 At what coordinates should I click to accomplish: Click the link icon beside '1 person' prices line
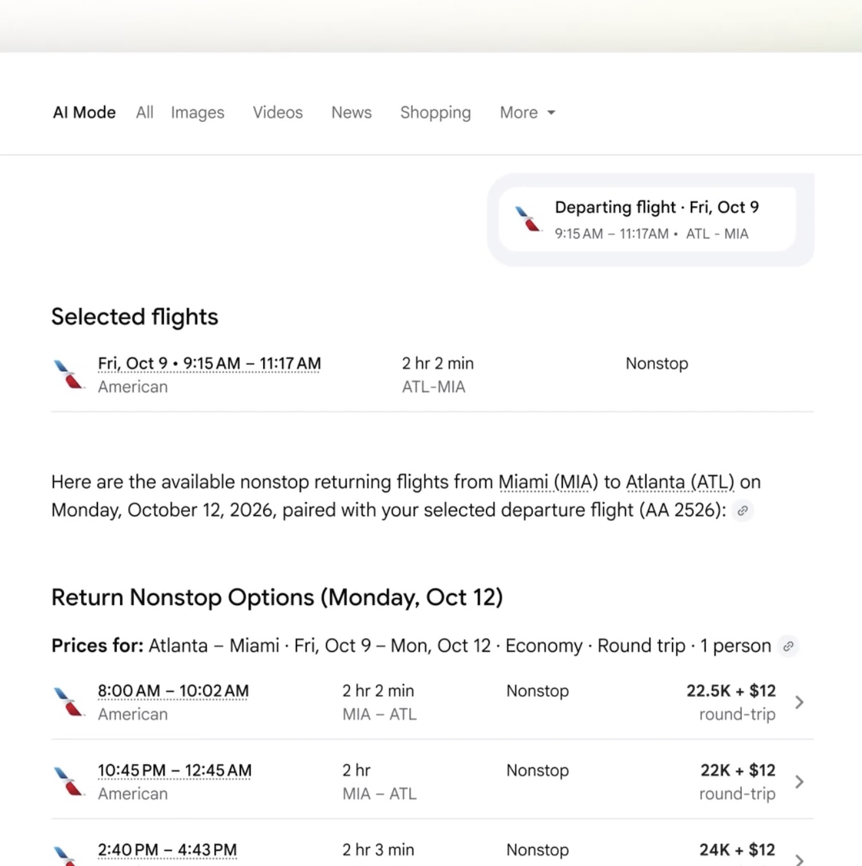pyautogui.click(x=788, y=646)
